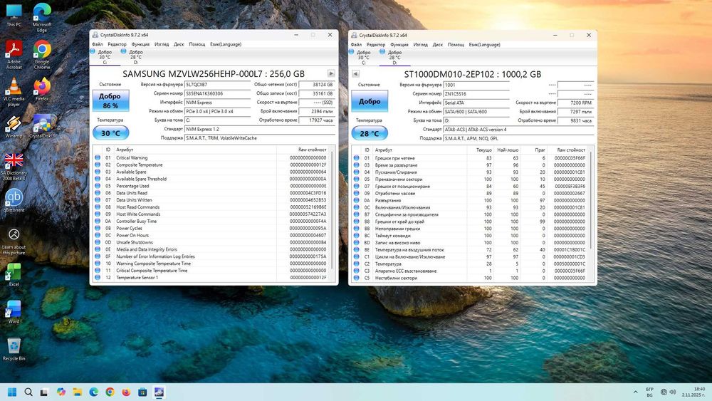Image resolution: width=712 pixels, height=401 pixels.
Task: Open the Excel desktop shortcut
Action: click(x=14, y=275)
